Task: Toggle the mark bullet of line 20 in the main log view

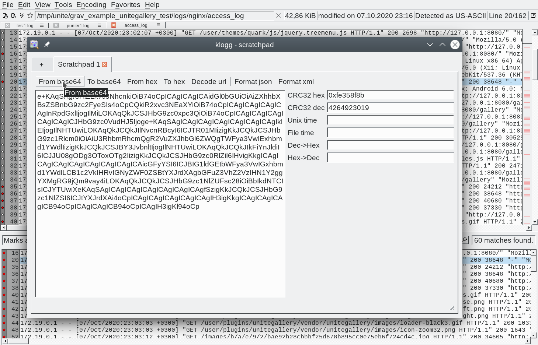Action: tap(3, 82)
